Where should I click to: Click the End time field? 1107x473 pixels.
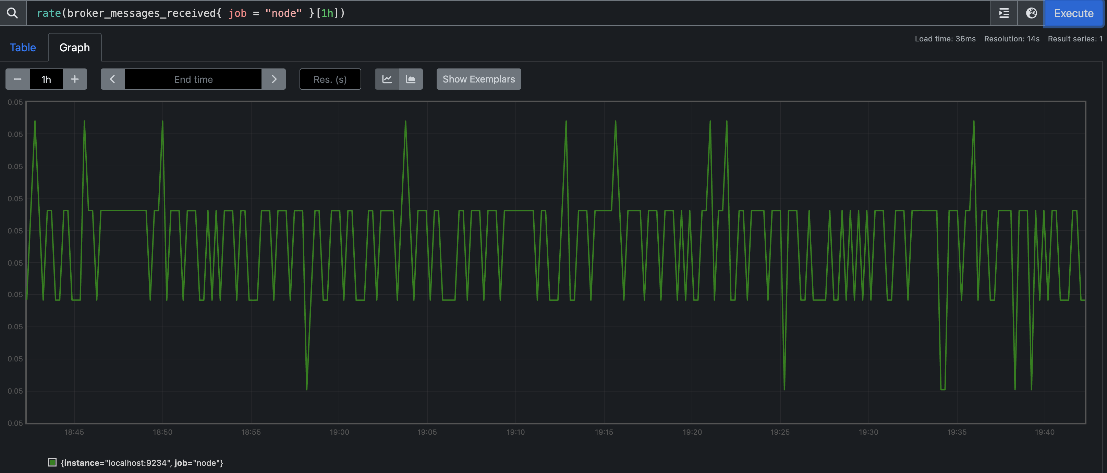click(x=193, y=79)
